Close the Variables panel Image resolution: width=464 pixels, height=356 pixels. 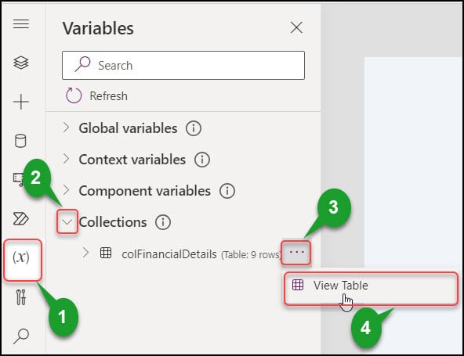point(296,27)
